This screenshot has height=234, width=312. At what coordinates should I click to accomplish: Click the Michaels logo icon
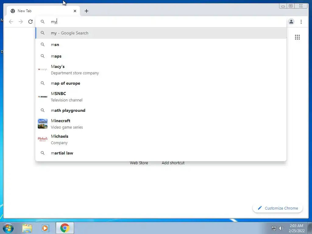point(43,139)
